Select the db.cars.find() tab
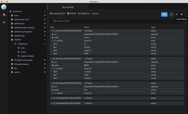 click(x=68, y=7)
